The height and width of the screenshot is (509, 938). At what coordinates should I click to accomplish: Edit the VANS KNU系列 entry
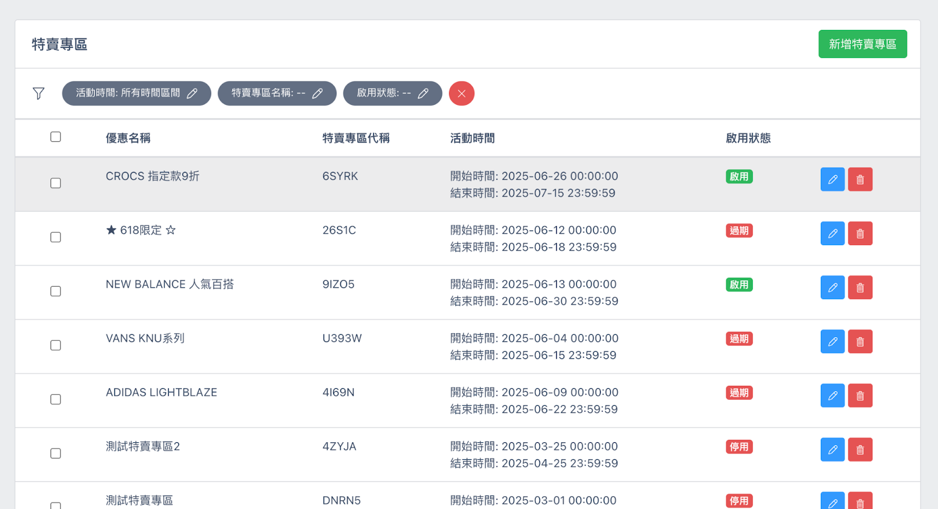tap(832, 341)
